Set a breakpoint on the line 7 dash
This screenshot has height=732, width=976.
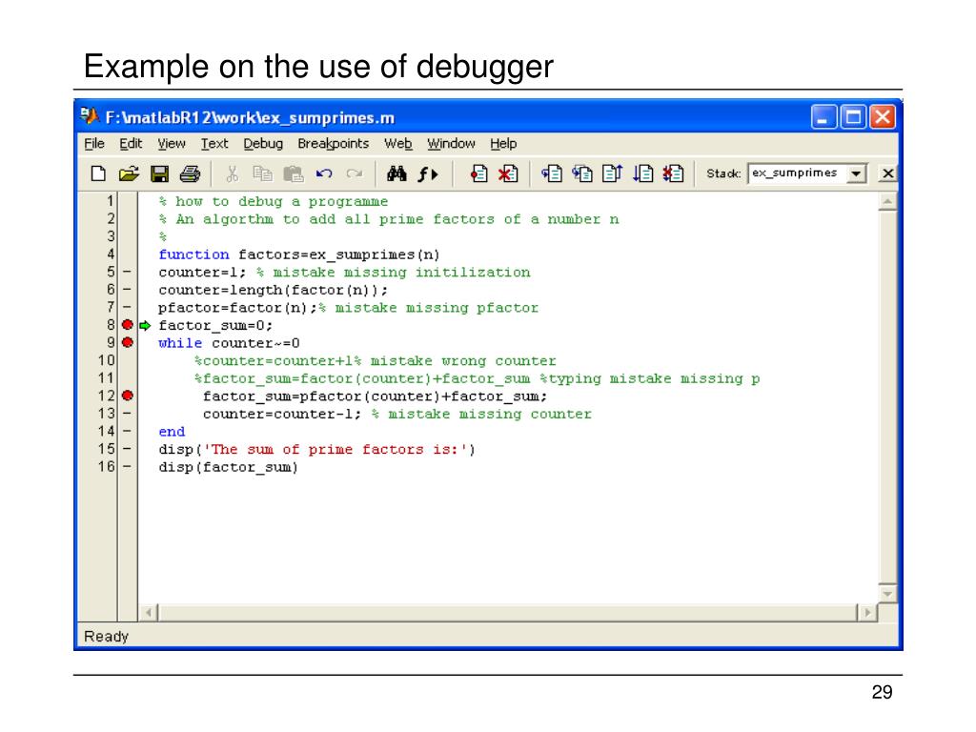[x=127, y=308]
